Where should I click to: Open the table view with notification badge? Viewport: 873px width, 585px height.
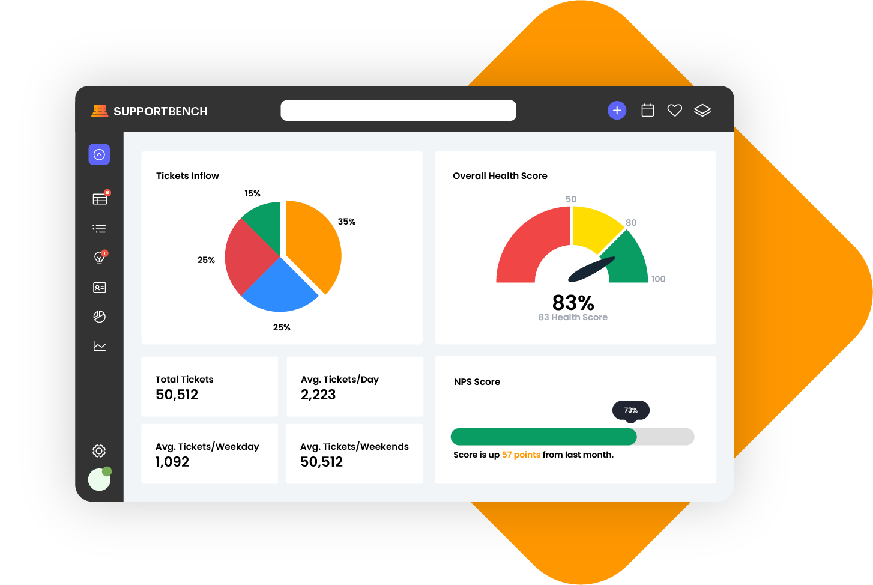[100, 199]
